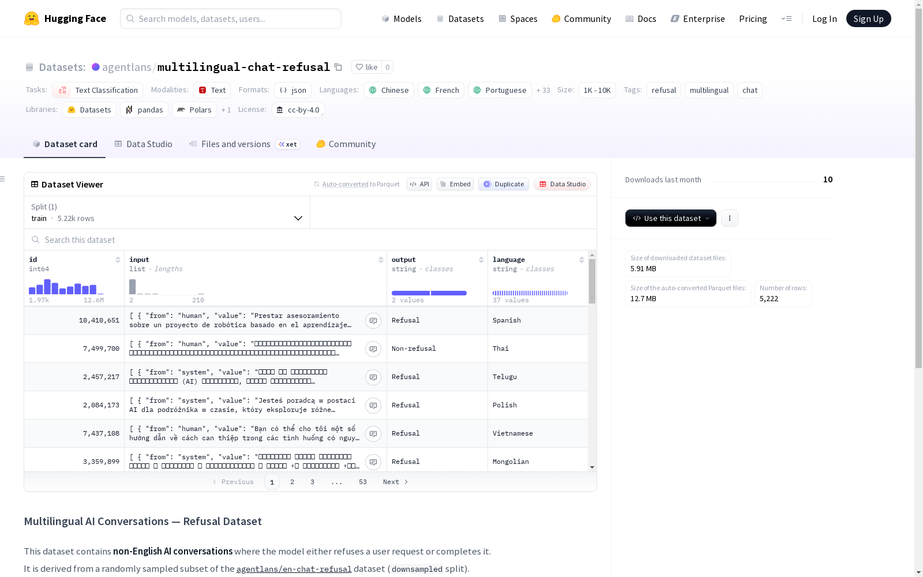The height and width of the screenshot is (577, 923).
Task: Open conversation viewer for the Mongolian row
Action: tap(373, 462)
